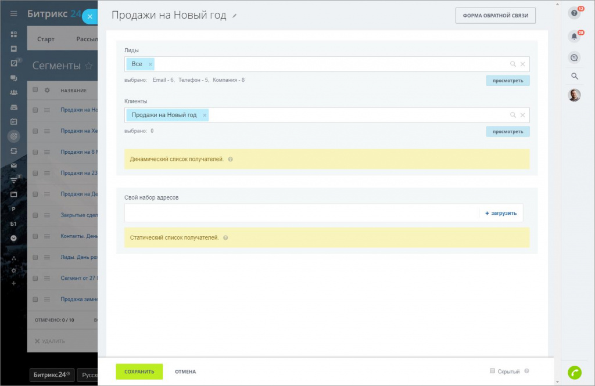Click the search magnifier in right sidebar

point(574,76)
